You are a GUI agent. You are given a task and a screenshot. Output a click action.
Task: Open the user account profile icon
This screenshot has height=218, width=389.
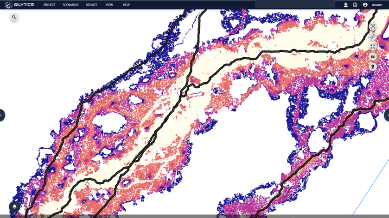365,5
